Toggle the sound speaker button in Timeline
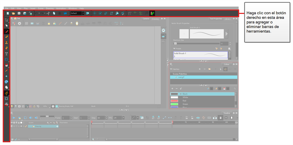The width and height of the screenshot is (293, 145). pos(31,118)
